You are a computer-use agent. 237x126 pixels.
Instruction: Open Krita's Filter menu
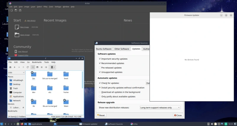tap(45, 7)
